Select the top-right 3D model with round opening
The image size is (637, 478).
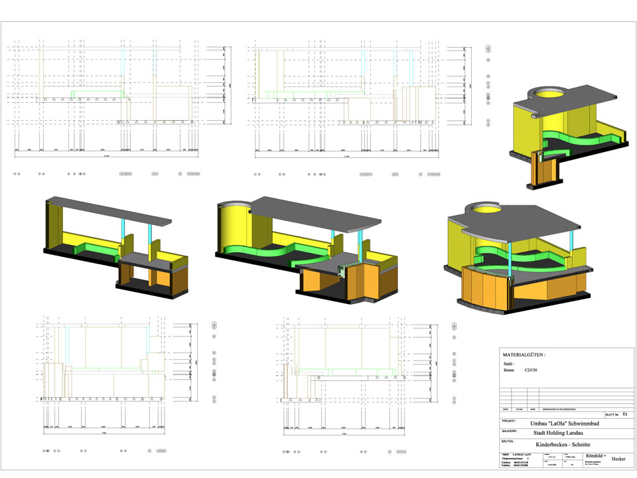click(569, 133)
